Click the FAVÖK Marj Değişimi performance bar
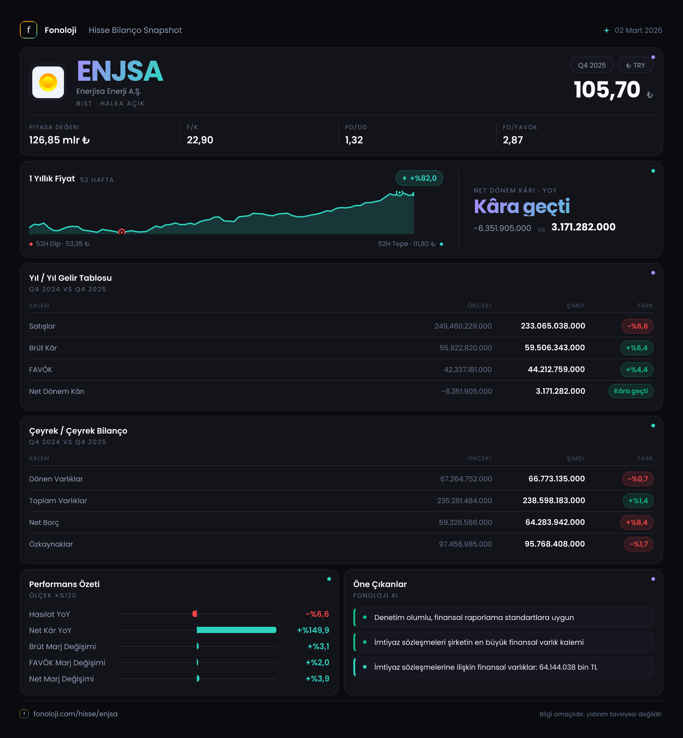The image size is (683, 738). [x=198, y=662]
